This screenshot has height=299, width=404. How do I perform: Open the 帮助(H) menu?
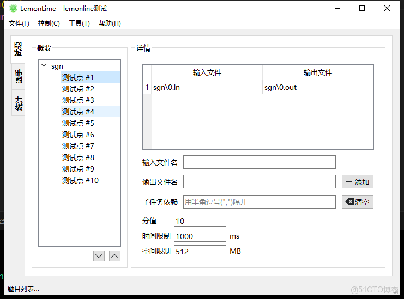110,23
